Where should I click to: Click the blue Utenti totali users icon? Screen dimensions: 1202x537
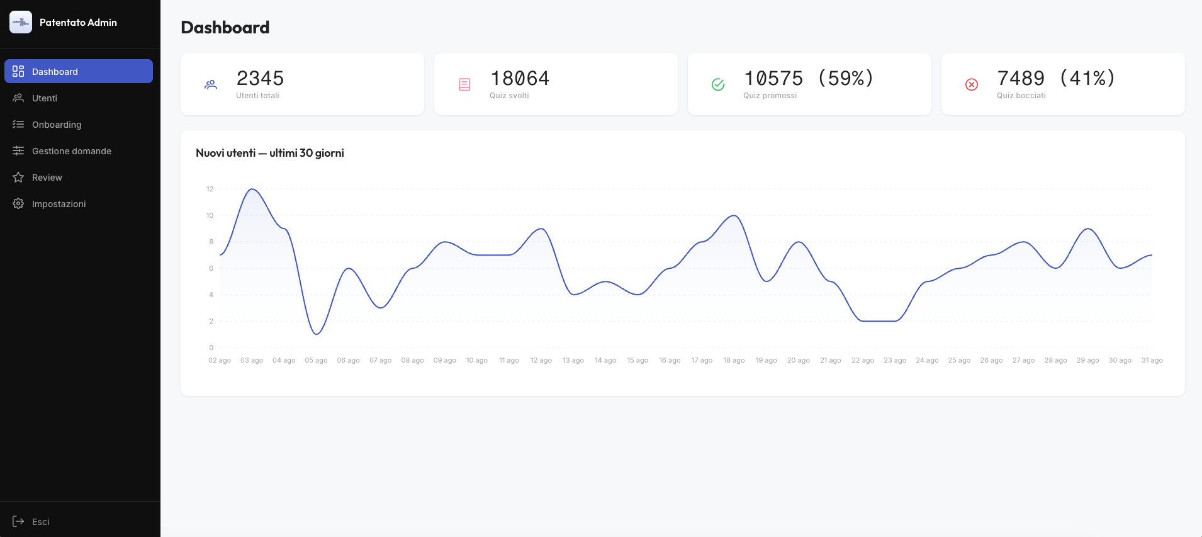pyautogui.click(x=211, y=84)
